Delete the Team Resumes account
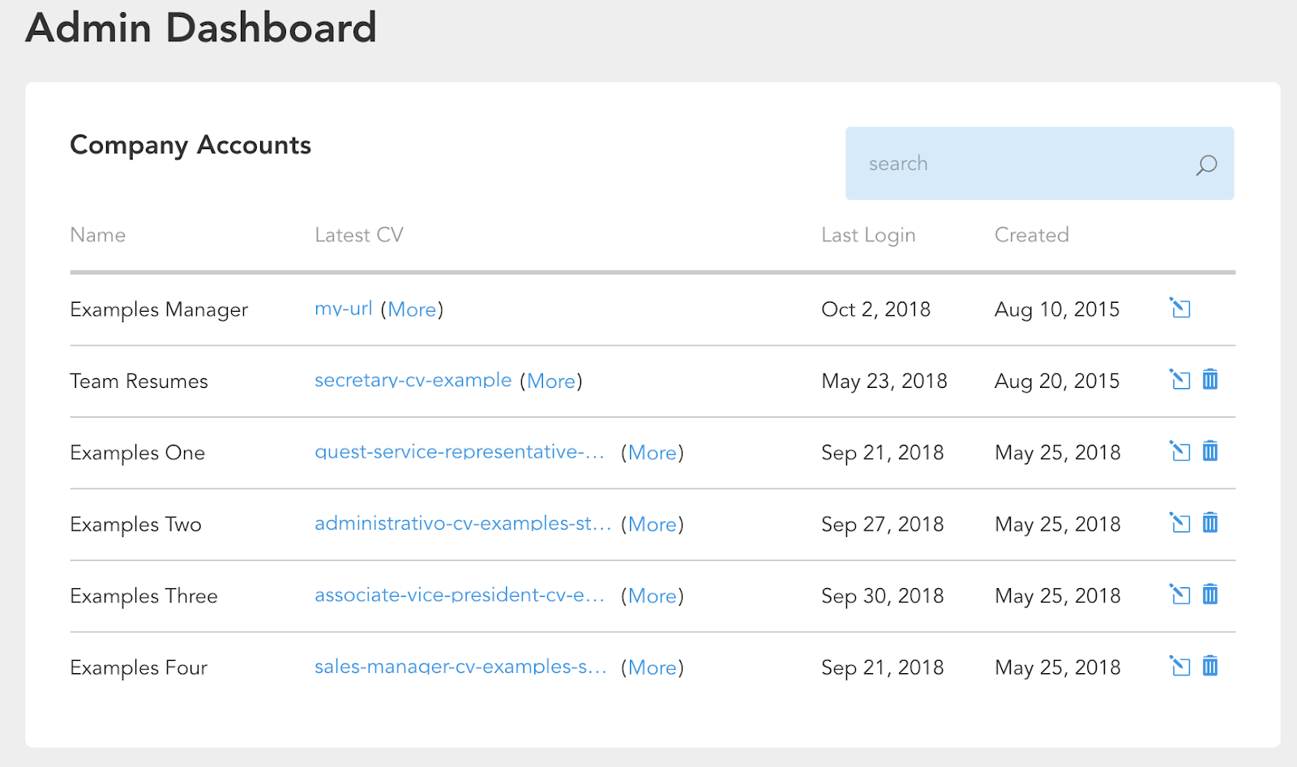 [1210, 380]
